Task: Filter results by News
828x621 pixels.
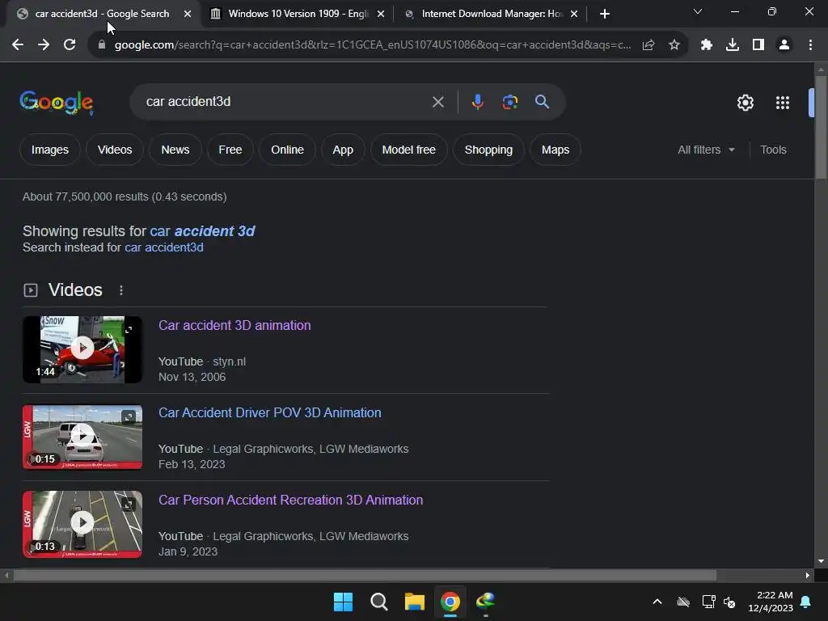Action: [x=175, y=150]
